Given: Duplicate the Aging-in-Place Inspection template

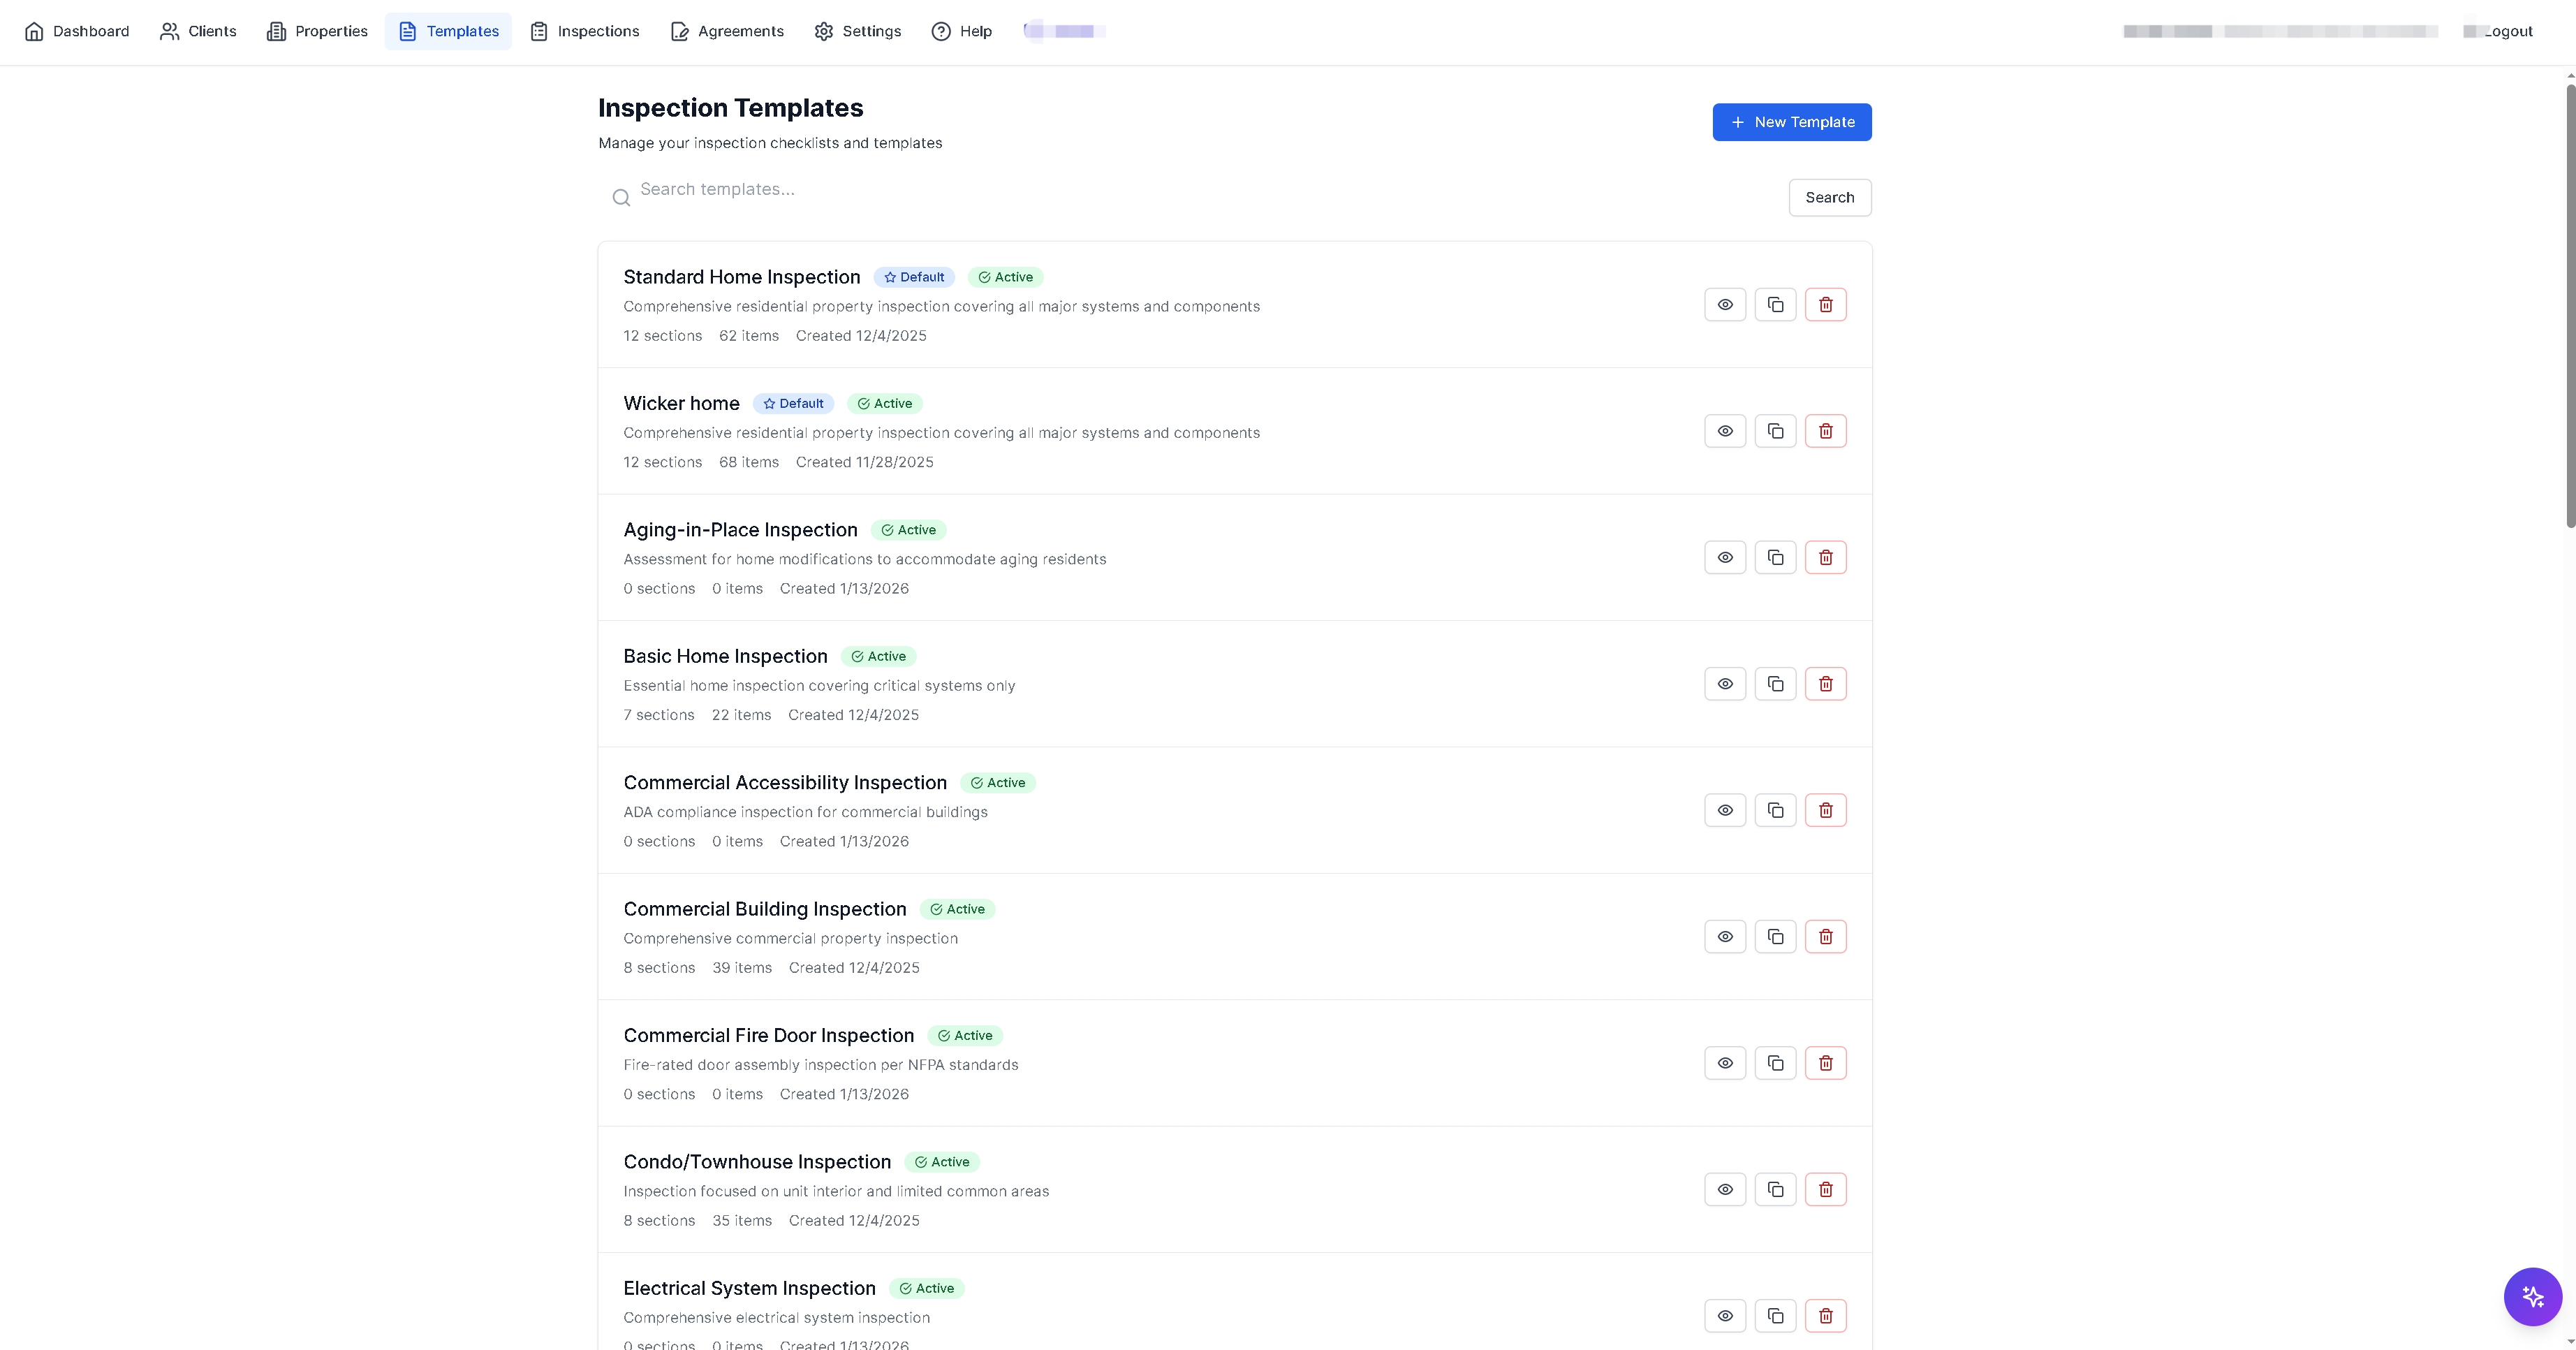Looking at the screenshot, I should point(1775,558).
